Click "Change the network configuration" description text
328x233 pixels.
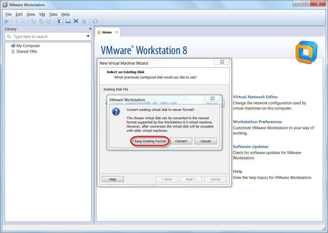coord(270,106)
